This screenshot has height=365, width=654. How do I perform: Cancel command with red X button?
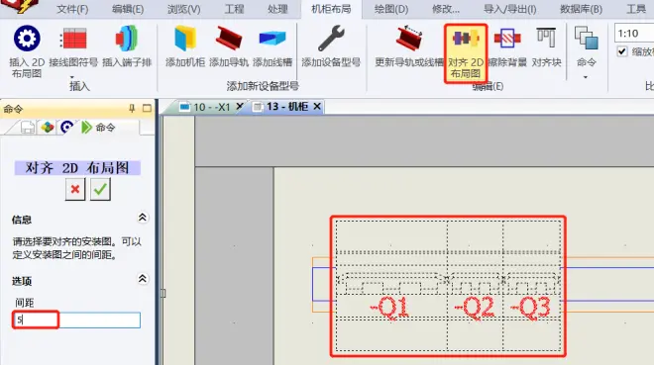(75, 189)
